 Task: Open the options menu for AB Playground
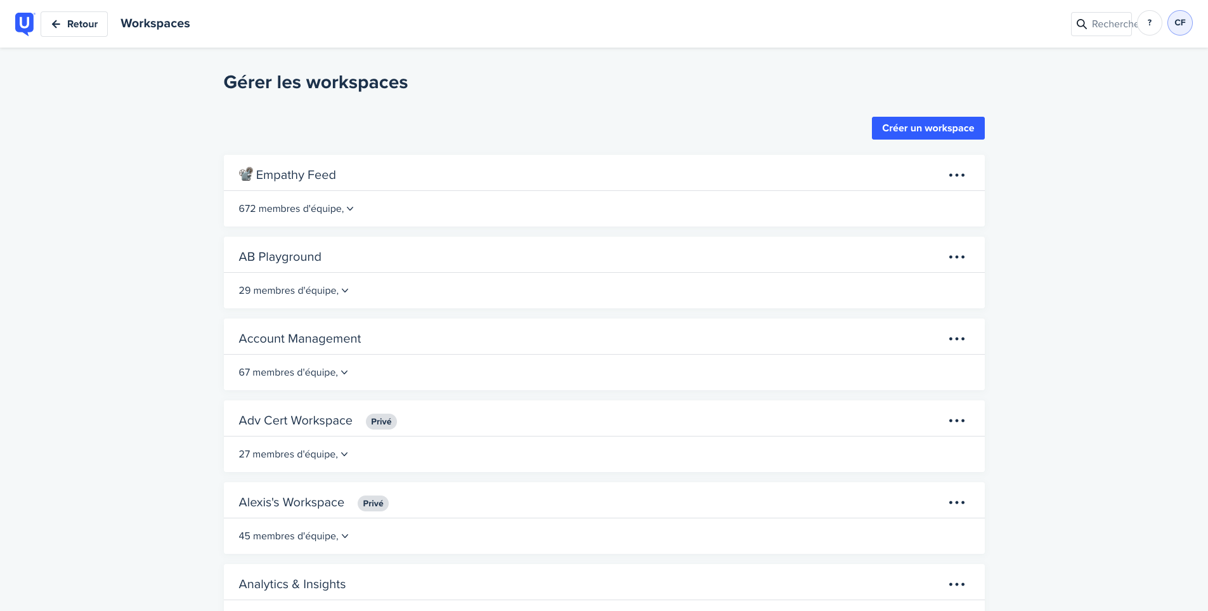(x=957, y=256)
